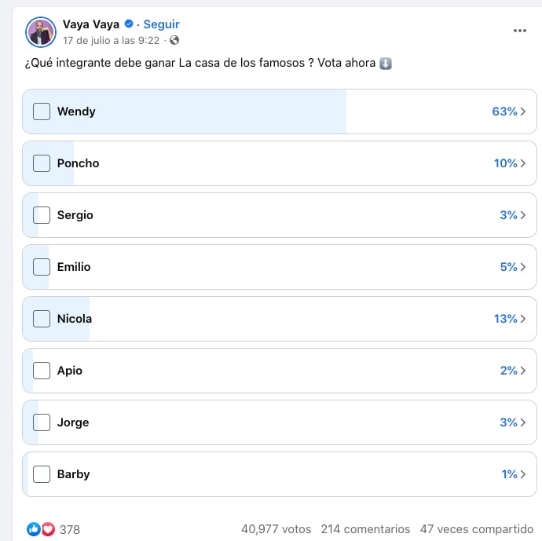This screenshot has height=541, width=542.
Task: Check the Wendy poll checkbox
Action: (42, 111)
